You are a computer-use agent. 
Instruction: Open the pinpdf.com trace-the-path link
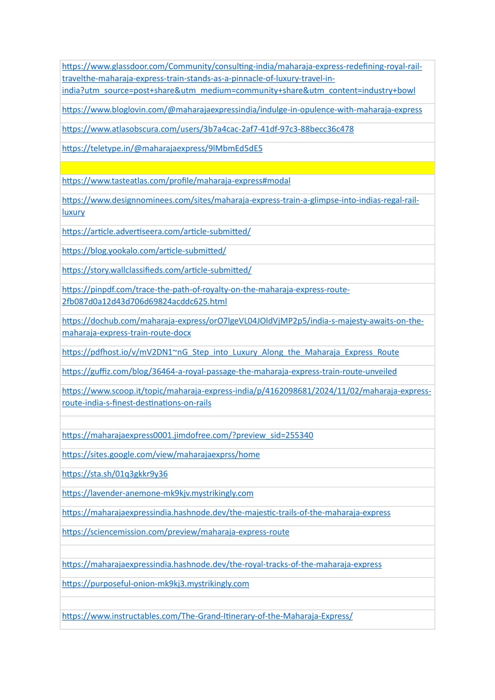(206, 296)
